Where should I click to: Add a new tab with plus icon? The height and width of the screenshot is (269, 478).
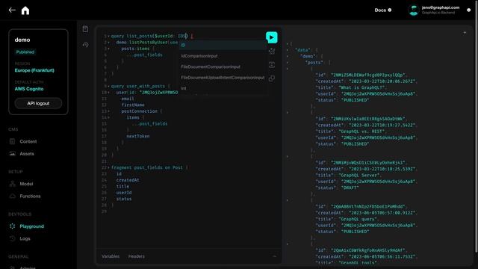coord(465,32)
